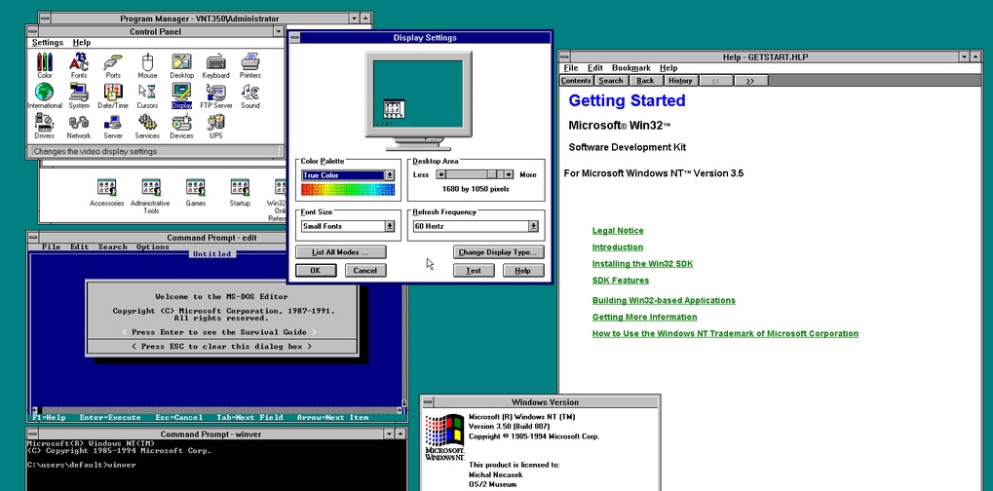Select the Accessories program group icon
Screen dimensions: 993x491
tap(106, 190)
